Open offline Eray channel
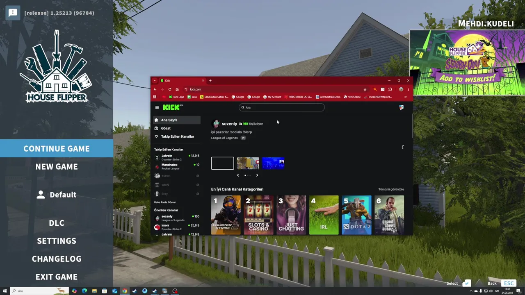The width and height of the screenshot is (525, 295). point(177,194)
